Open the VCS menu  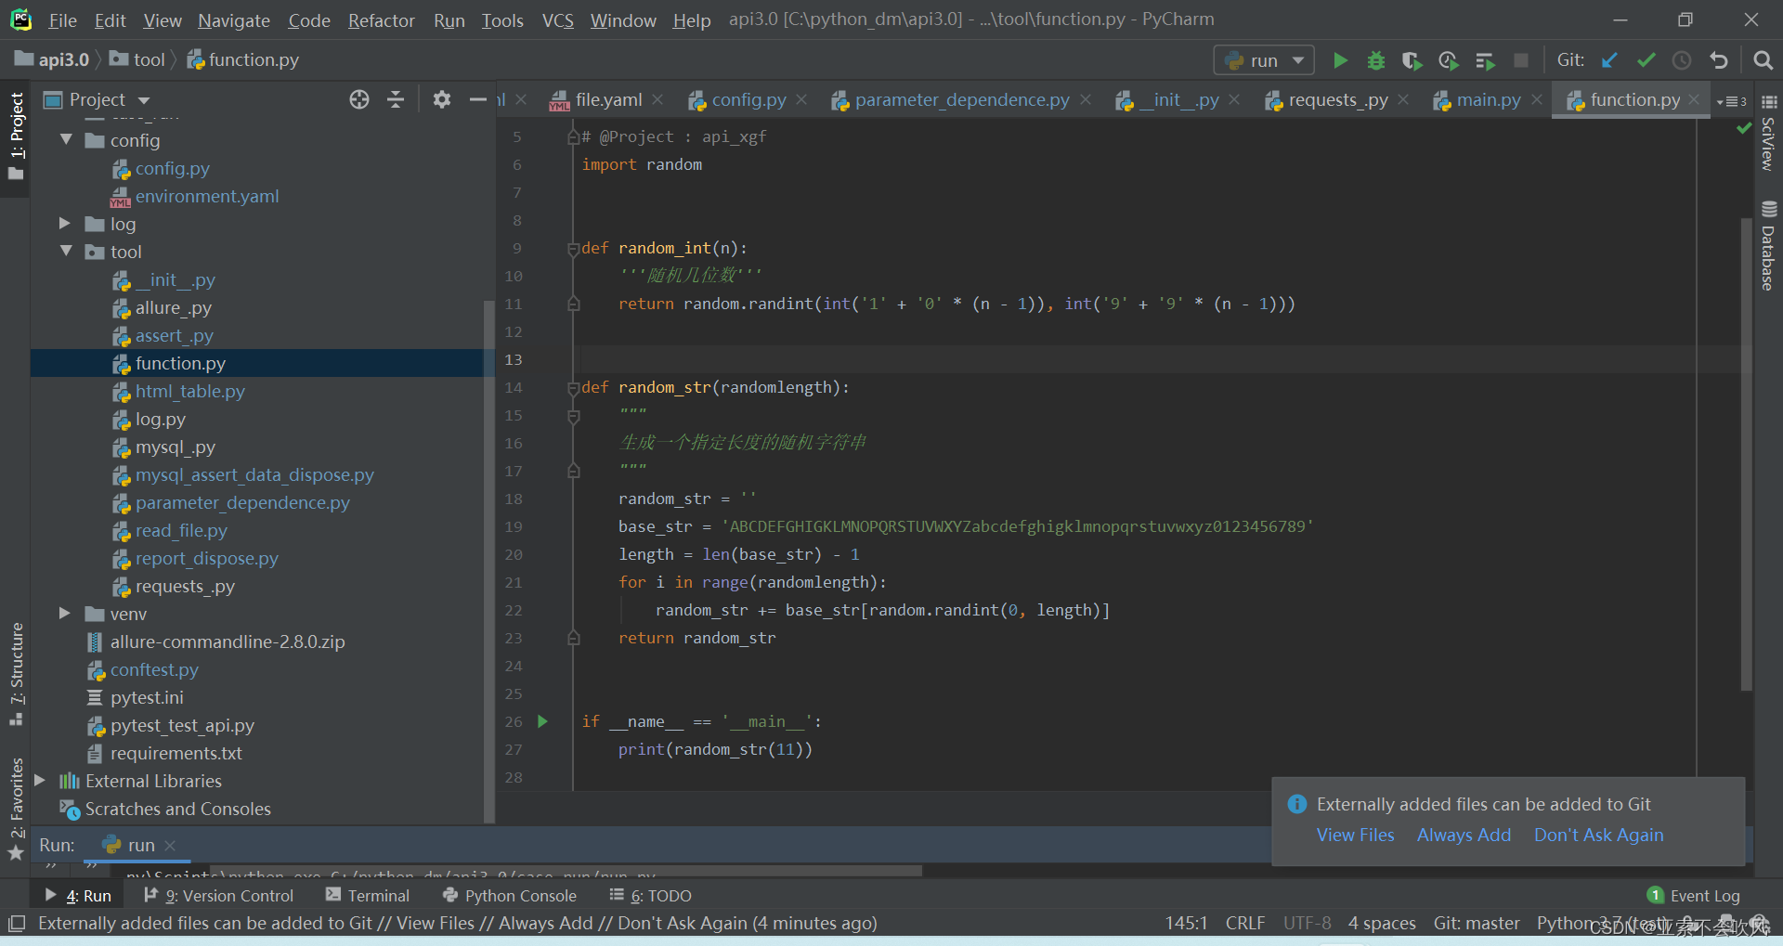[x=557, y=20]
